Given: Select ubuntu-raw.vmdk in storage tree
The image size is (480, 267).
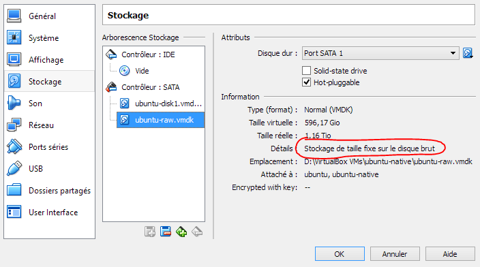Looking at the screenshot, I should (161, 120).
